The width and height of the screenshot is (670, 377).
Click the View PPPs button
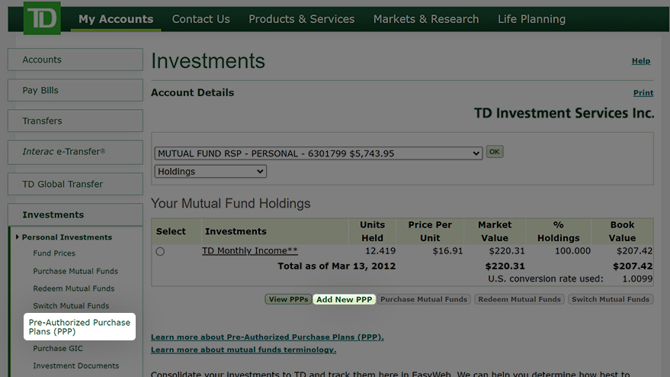coord(288,299)
